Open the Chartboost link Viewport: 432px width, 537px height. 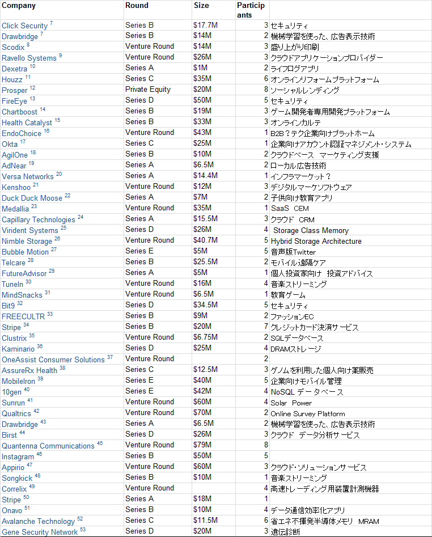[19, 112]
